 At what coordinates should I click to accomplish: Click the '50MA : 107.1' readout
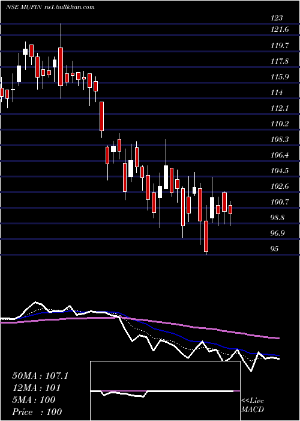click(x=40, y=376)
